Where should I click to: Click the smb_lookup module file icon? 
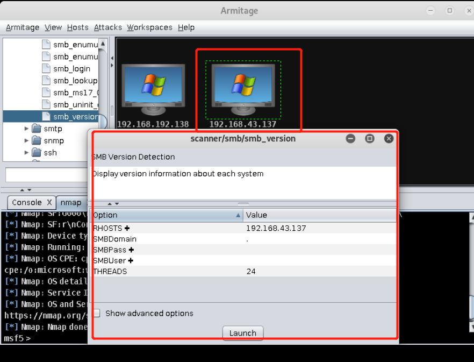tap(46, 81)
